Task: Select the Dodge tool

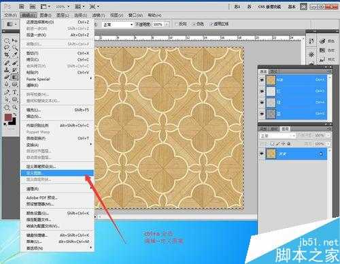Action: point(15,84)
